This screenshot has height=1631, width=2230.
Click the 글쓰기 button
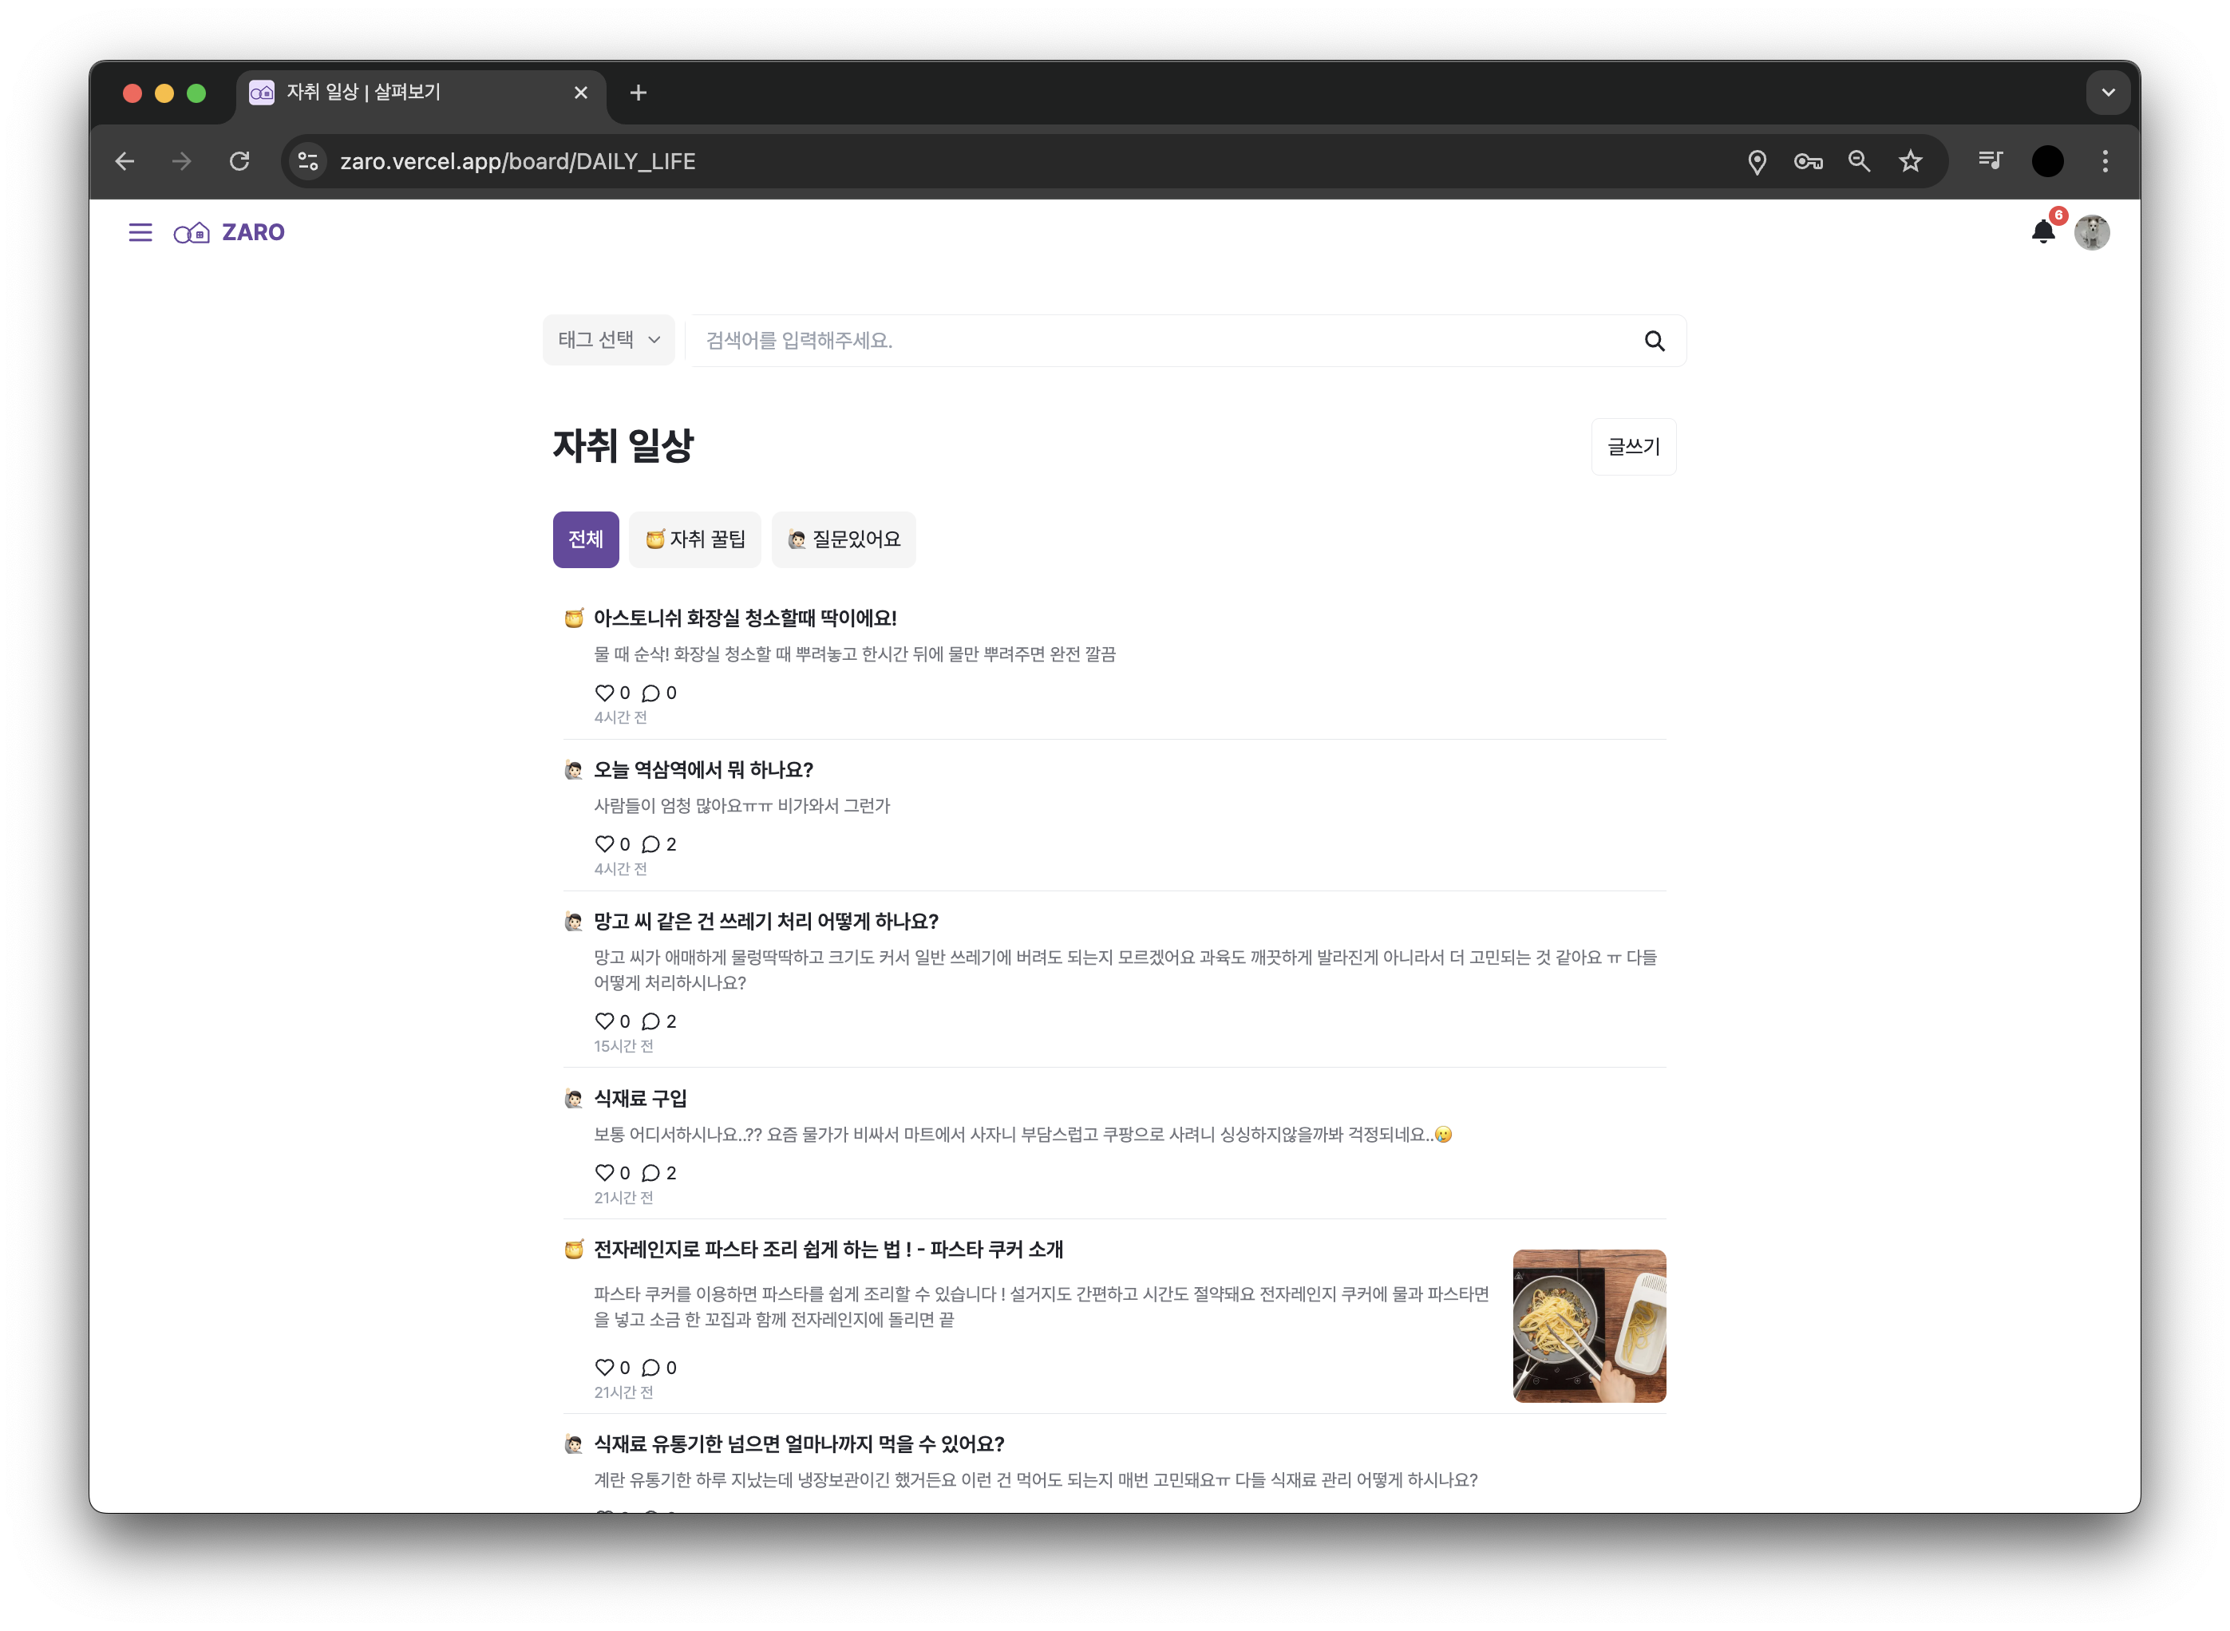tap(1634, 447)
